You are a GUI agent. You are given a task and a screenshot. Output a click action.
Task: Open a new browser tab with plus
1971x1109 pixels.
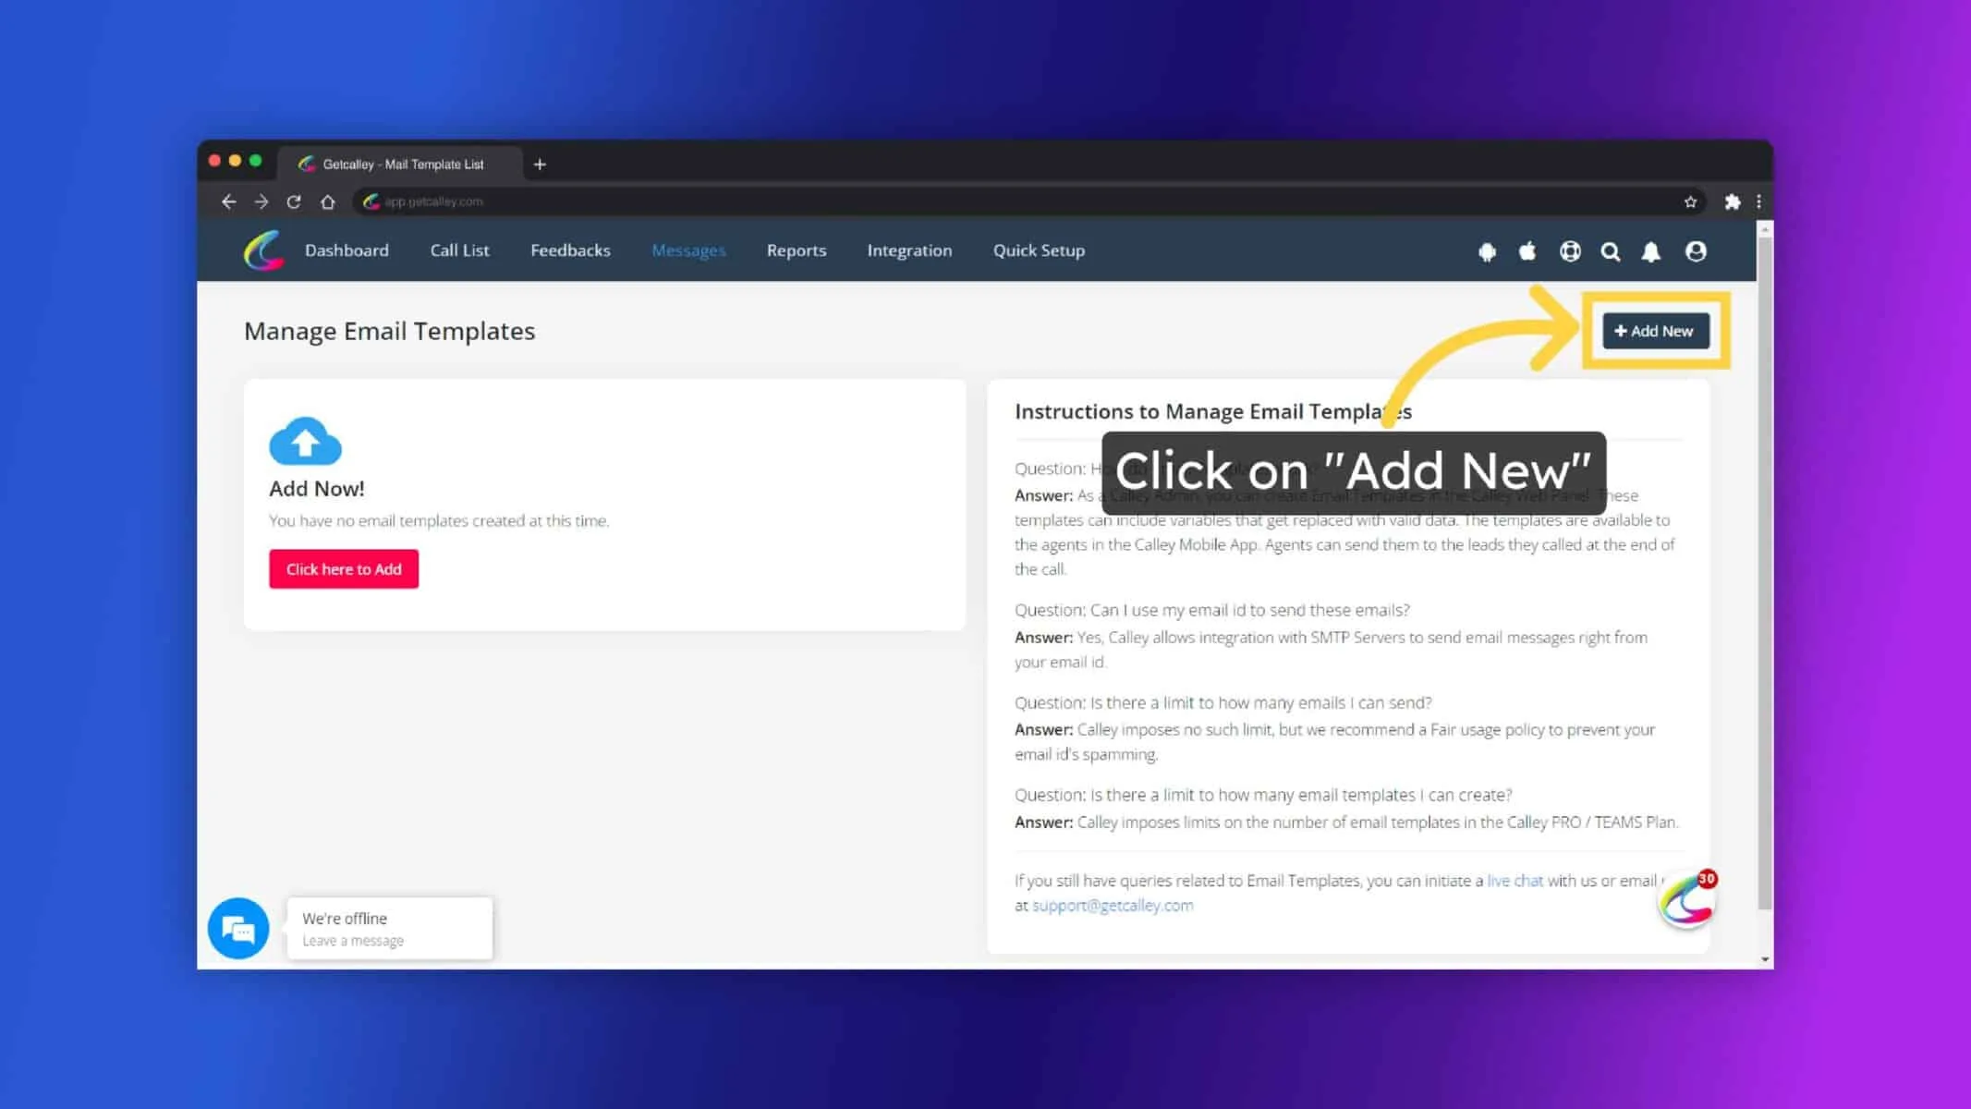click(x=540, y=165)
